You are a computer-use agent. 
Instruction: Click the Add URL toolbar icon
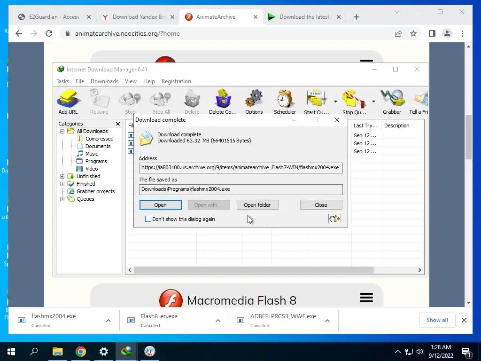tap(68, 102)
